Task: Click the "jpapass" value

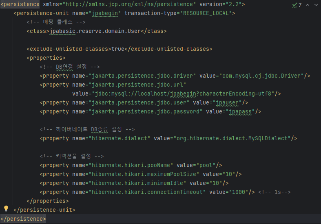Action: pyautogui.click(x=240, y=111)
